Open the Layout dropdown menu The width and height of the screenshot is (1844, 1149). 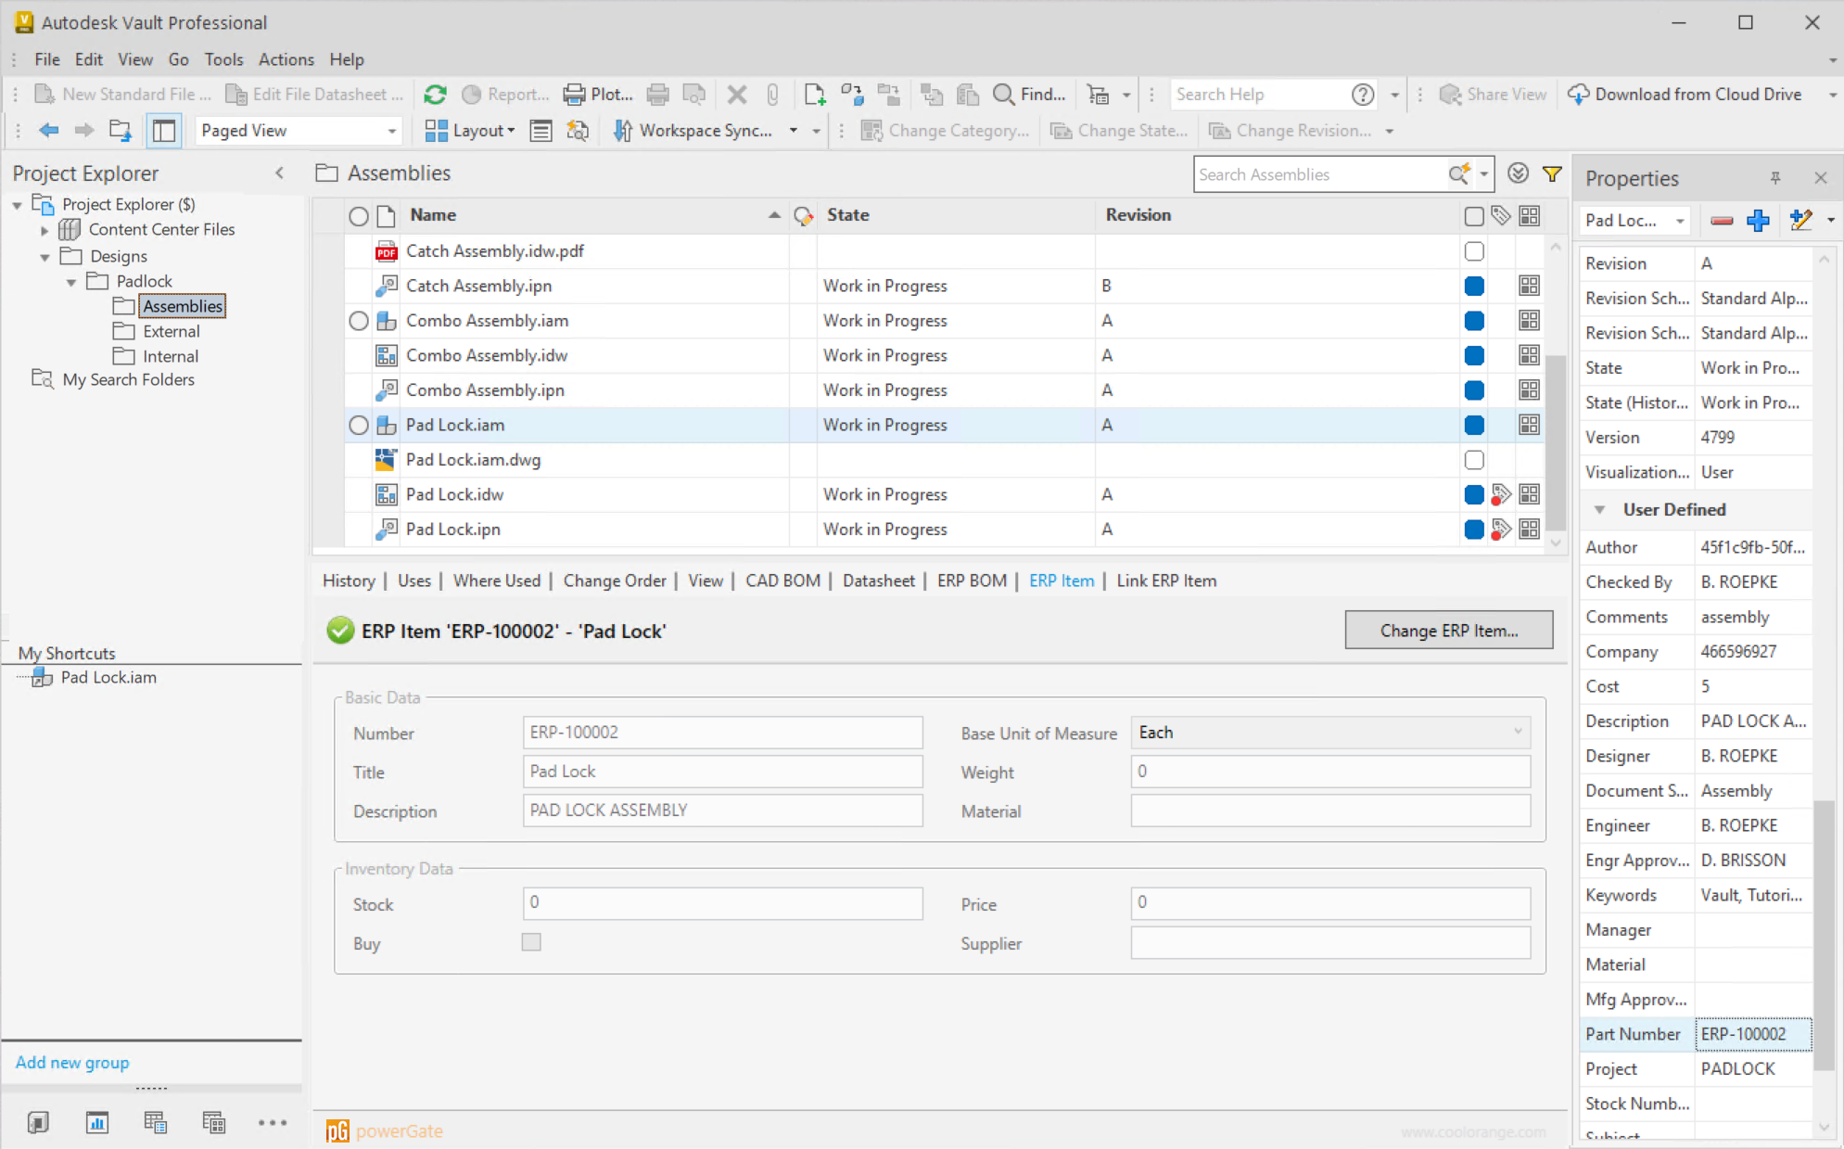[470, 131]
